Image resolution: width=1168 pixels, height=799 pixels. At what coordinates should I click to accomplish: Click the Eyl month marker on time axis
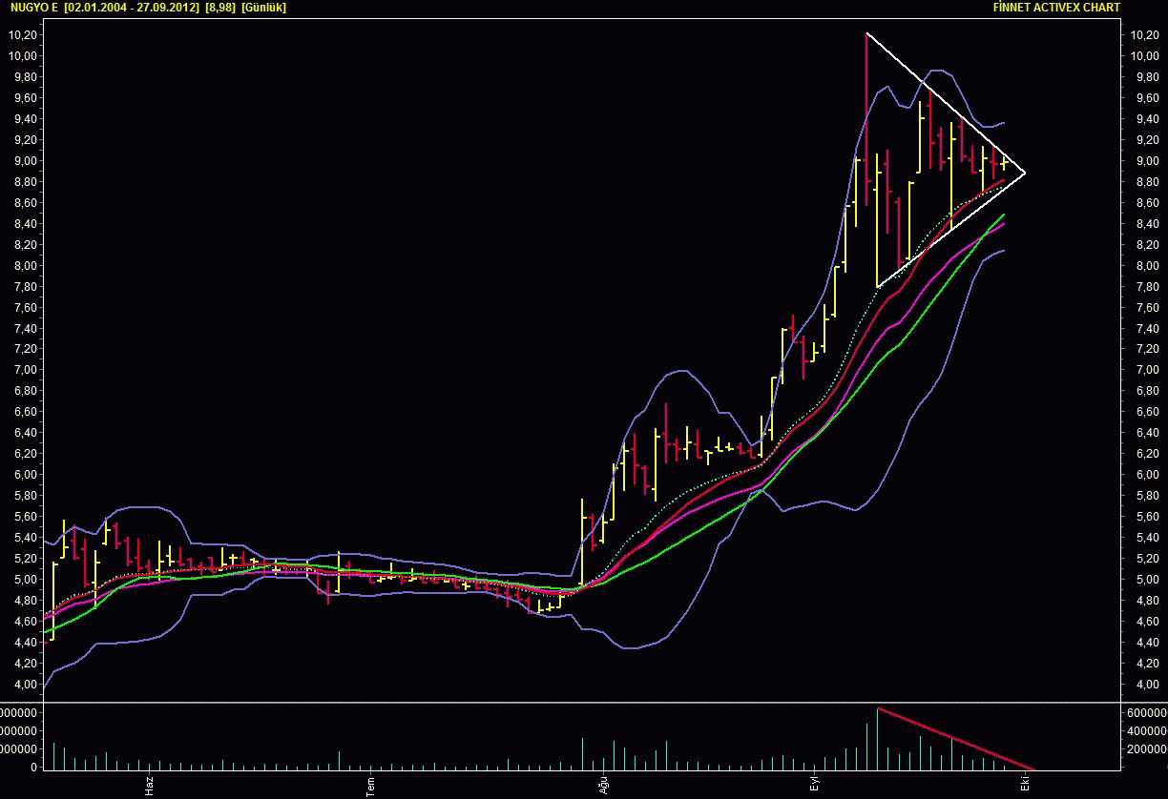(815, 786)
